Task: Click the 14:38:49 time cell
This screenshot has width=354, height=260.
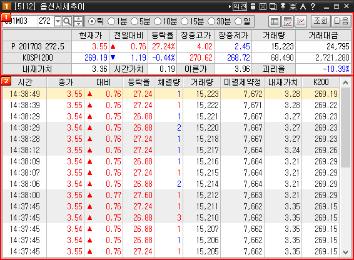Action: pos(24,94)
